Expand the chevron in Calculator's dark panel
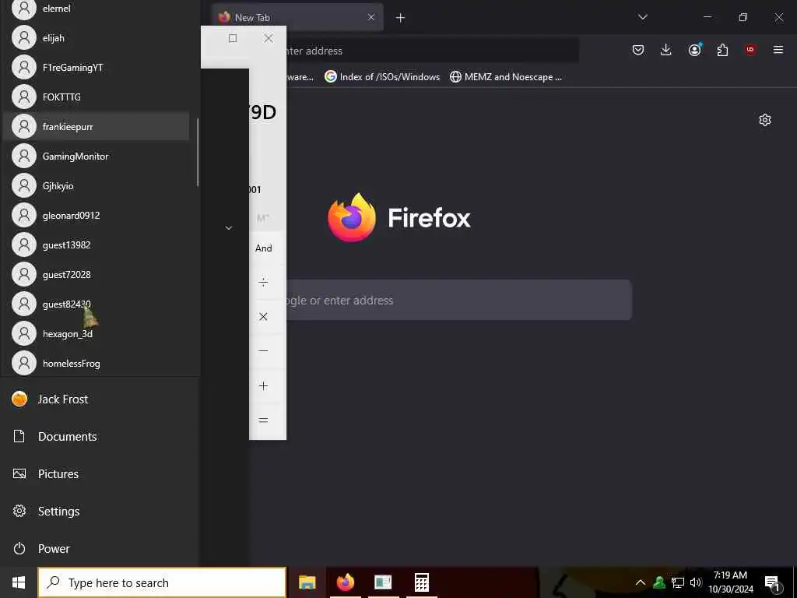 229,228
